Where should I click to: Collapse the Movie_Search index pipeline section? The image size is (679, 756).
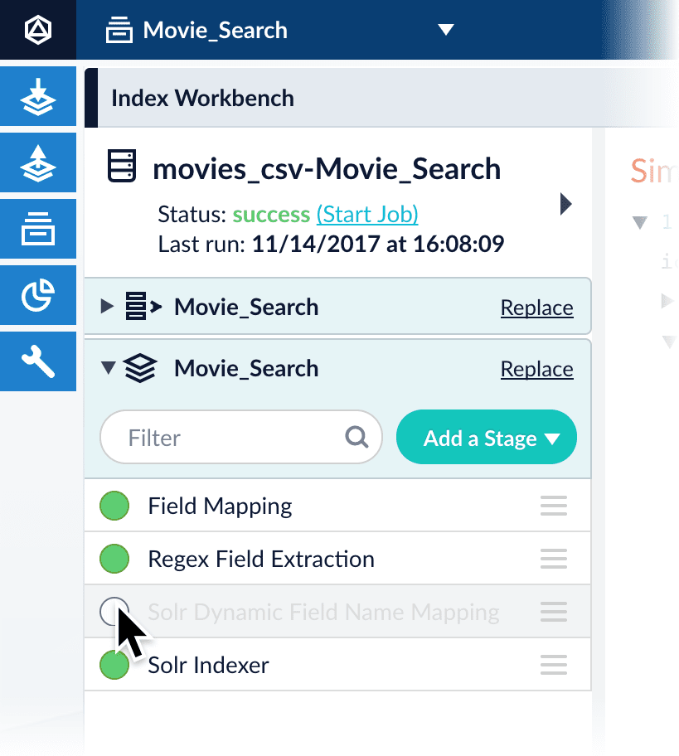[x=107, y=369]
